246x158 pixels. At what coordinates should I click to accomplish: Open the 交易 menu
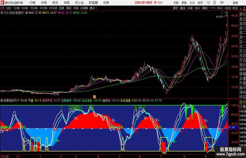[106, 3]
